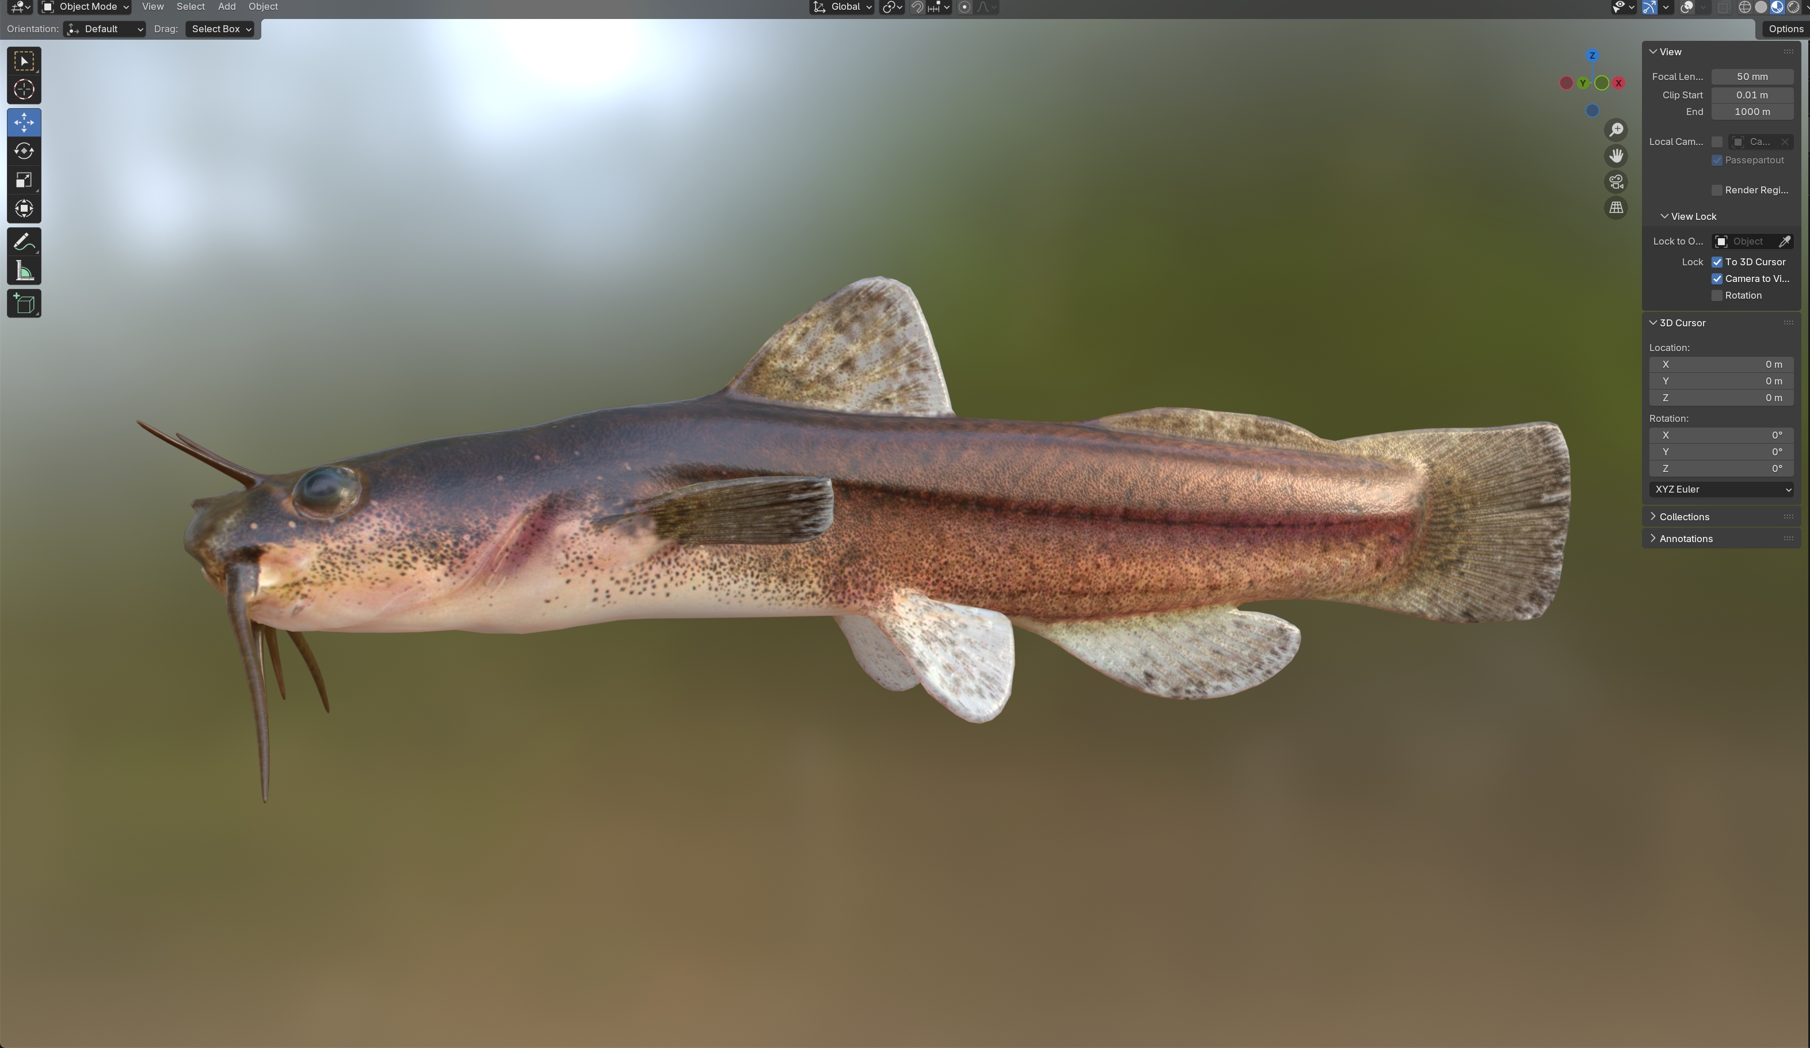Open the Select menu
Screen dimensions: 1810x1048
[190, 7]
